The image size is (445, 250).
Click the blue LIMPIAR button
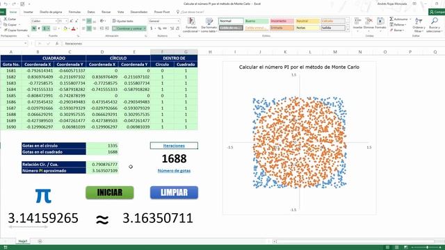[174, 192]
